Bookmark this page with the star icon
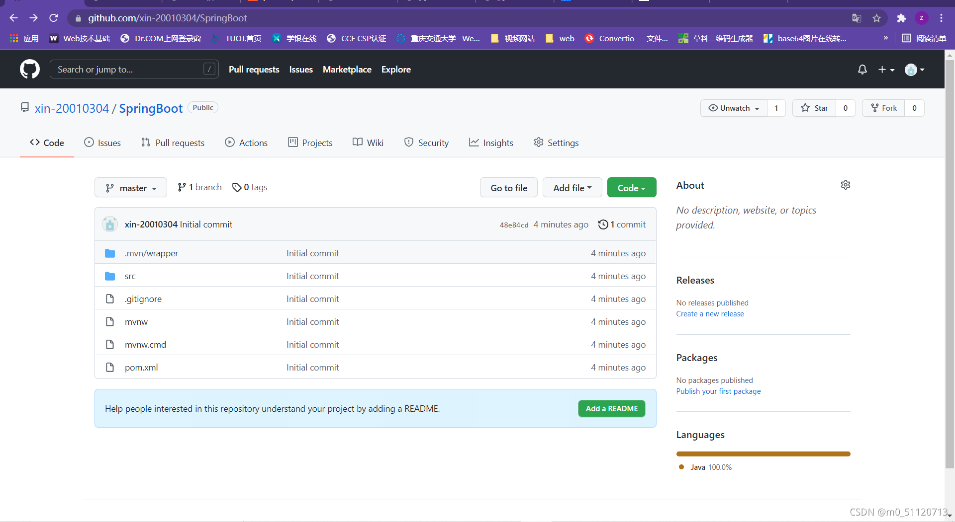 [x=876, y=18]
